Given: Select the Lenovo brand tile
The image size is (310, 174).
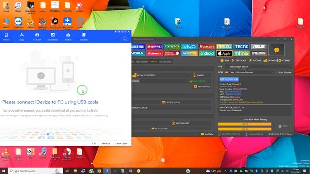Looking at the screenshot, I should (155, 53).
